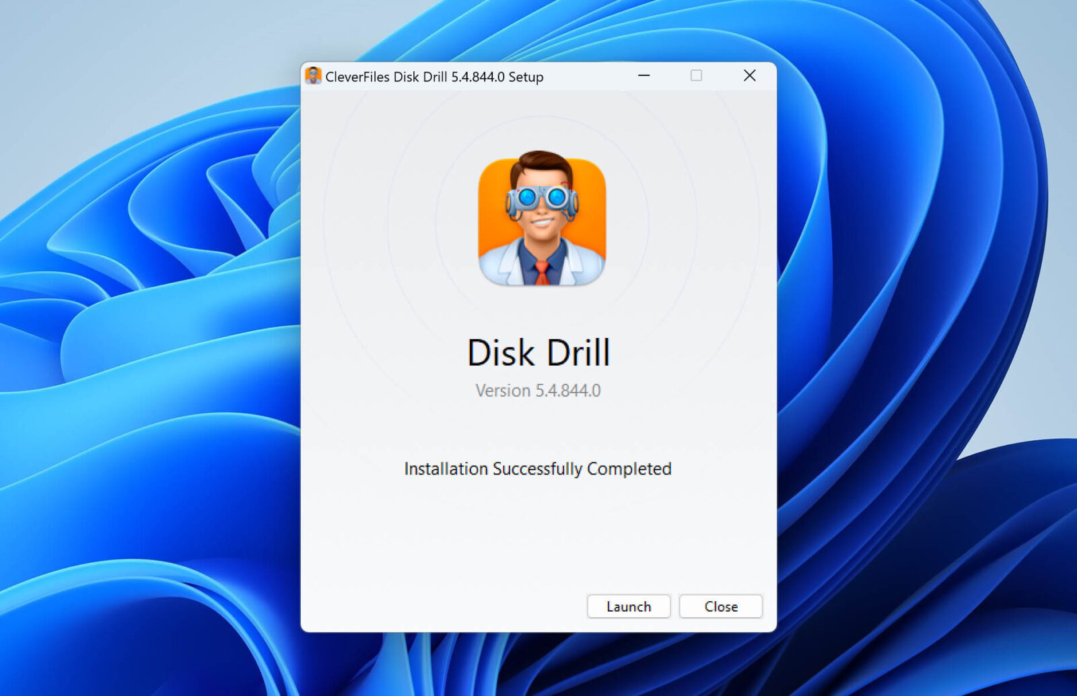
Task: Click the mascot's blue goggles
Action: coord(542,198)
